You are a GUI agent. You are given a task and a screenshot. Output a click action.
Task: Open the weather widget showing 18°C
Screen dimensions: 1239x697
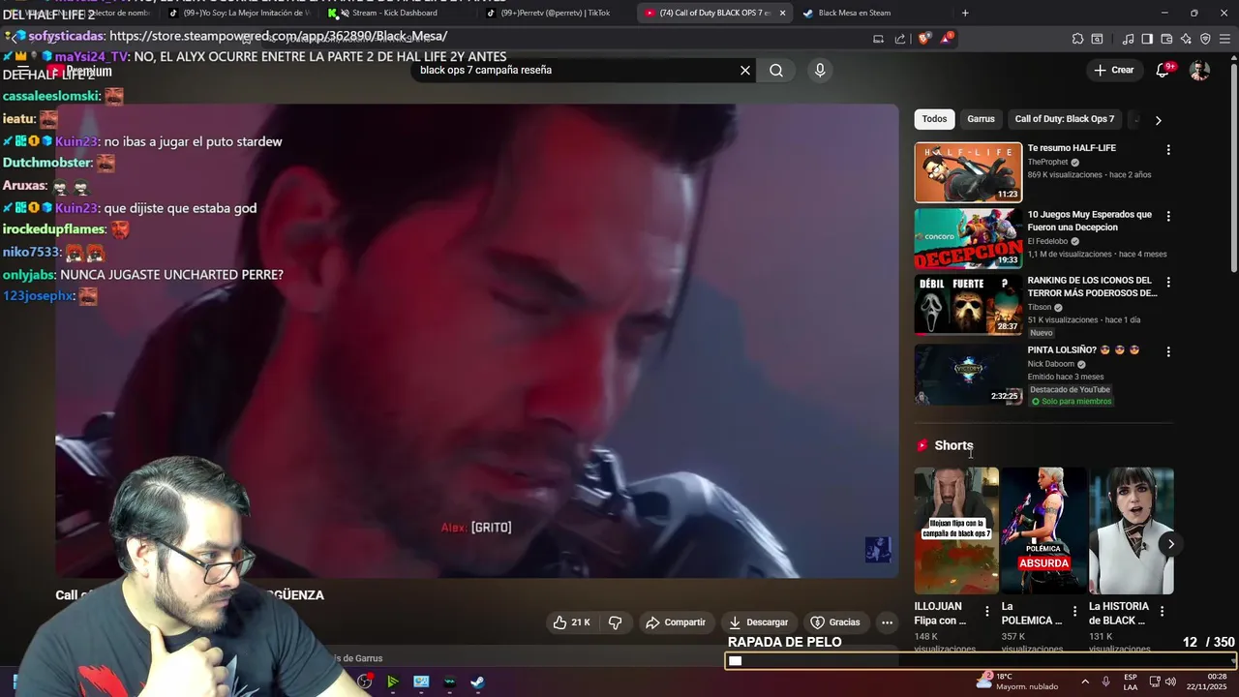tap(1018, 682)
